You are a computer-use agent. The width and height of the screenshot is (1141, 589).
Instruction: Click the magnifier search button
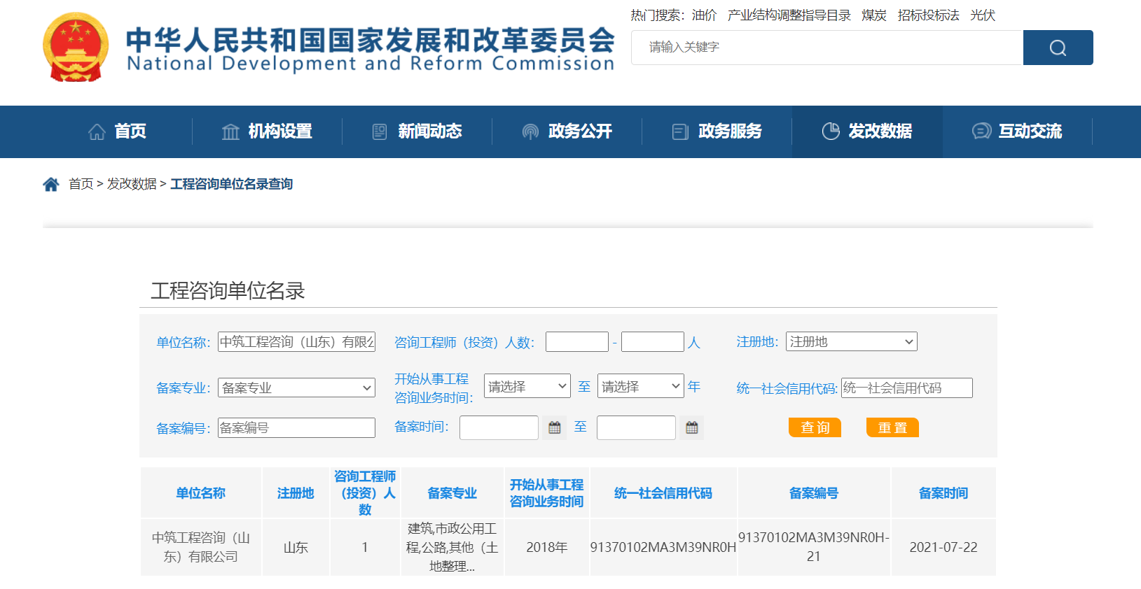click(1058, 48)
